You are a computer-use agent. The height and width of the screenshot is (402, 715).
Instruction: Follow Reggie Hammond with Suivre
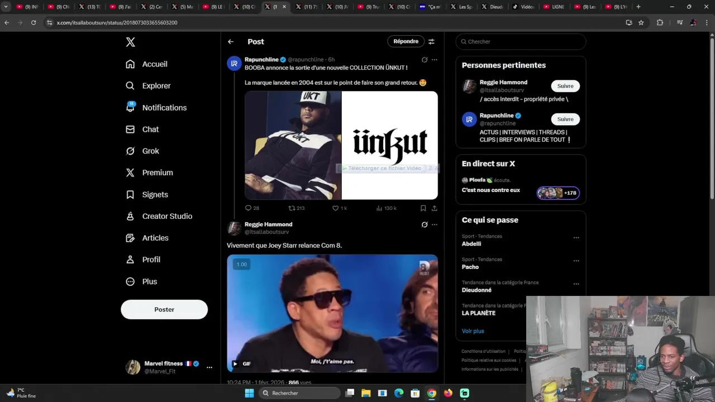(565, 86)
